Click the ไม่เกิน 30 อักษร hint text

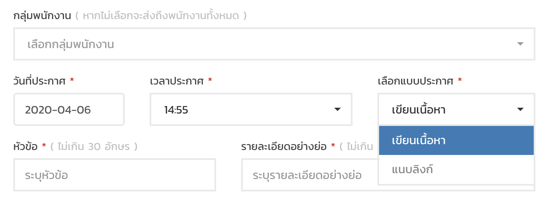point(94,147)
